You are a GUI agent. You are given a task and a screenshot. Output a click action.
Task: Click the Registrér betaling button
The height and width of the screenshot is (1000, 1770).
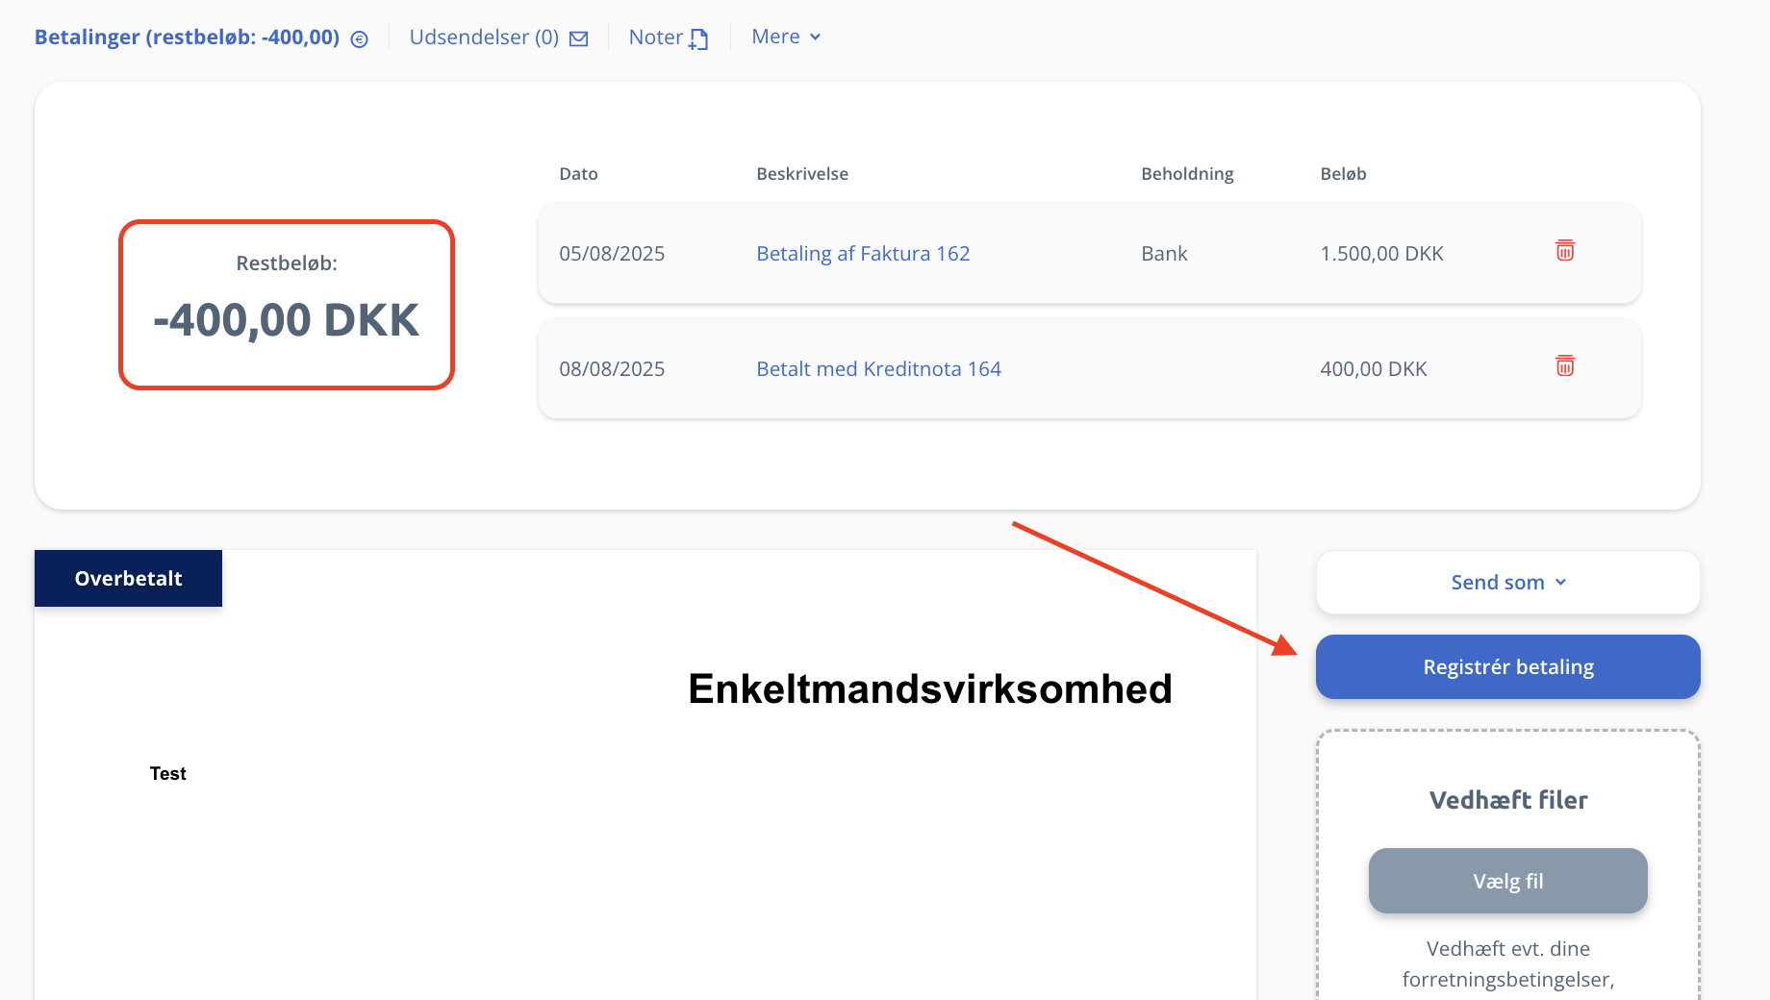click(x=1507, y=667)
